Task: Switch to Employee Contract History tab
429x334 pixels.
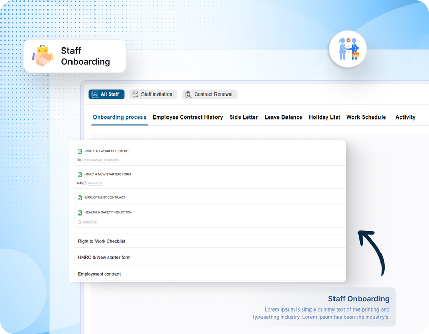Action: pyautogui.click(x=188, y=117)
